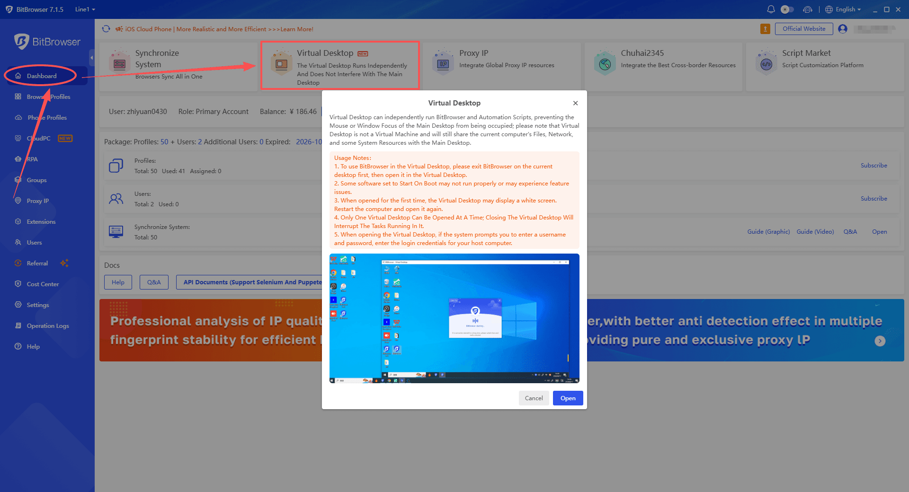Go to Dashboard in the sidebar

point(42,76)
